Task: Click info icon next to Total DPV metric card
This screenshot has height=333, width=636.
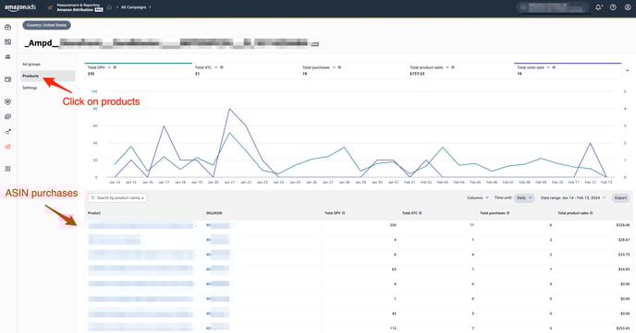Action: click(115, 67)
